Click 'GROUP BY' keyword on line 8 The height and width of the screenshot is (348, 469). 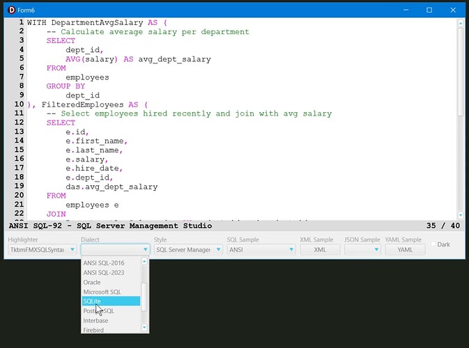66,86
